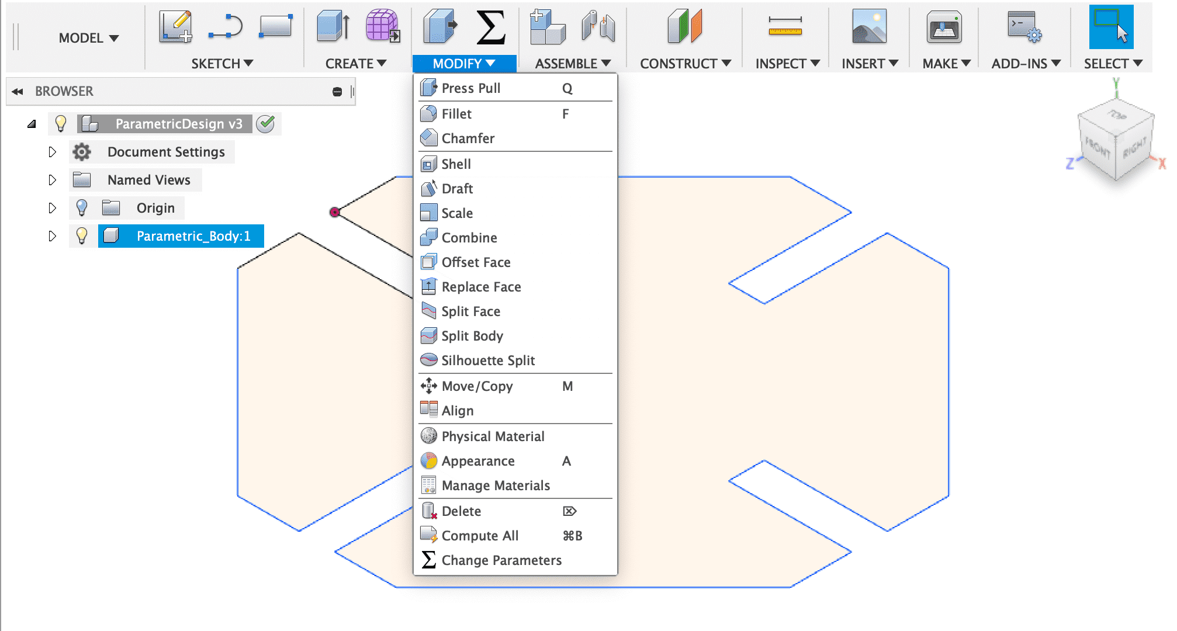The height and width of the screenshot is (631, 1177).
Task: Choose Change Parameters menu entry
Action: coord(501,560)
